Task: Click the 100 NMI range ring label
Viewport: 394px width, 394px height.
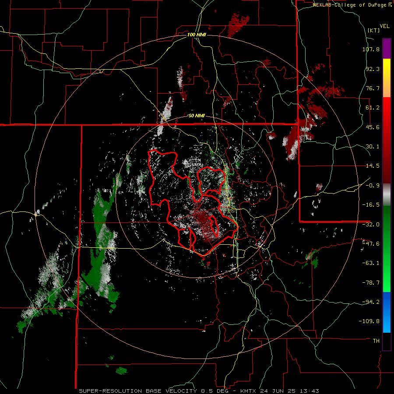Action: click(x=197, y=35)
